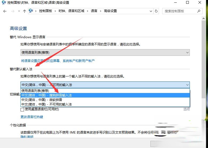Screen dimensions: 208x148
Task: Click the 选项 link beside language bar
Action: pyautogui.click(x=186, y=109)
